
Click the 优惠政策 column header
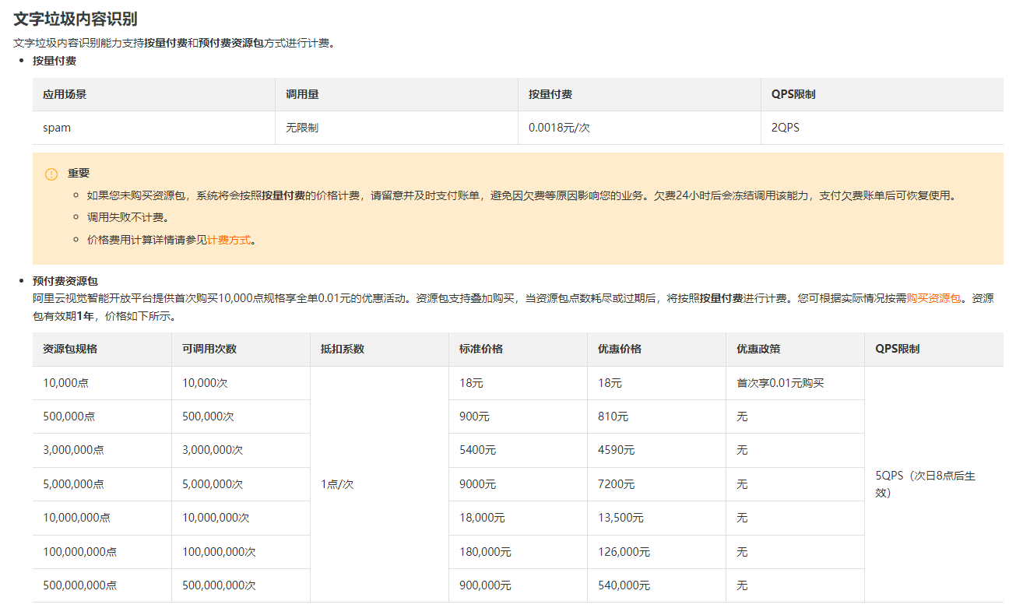coord(796,349)
